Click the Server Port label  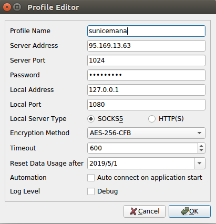(x=28, y=60)
